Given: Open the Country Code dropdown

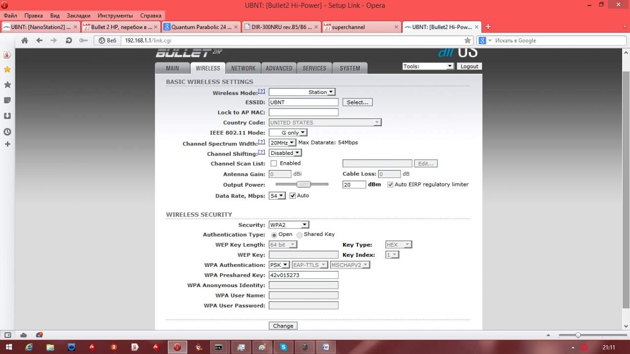Looking at the screenshot, I should (x=325, y=122).
